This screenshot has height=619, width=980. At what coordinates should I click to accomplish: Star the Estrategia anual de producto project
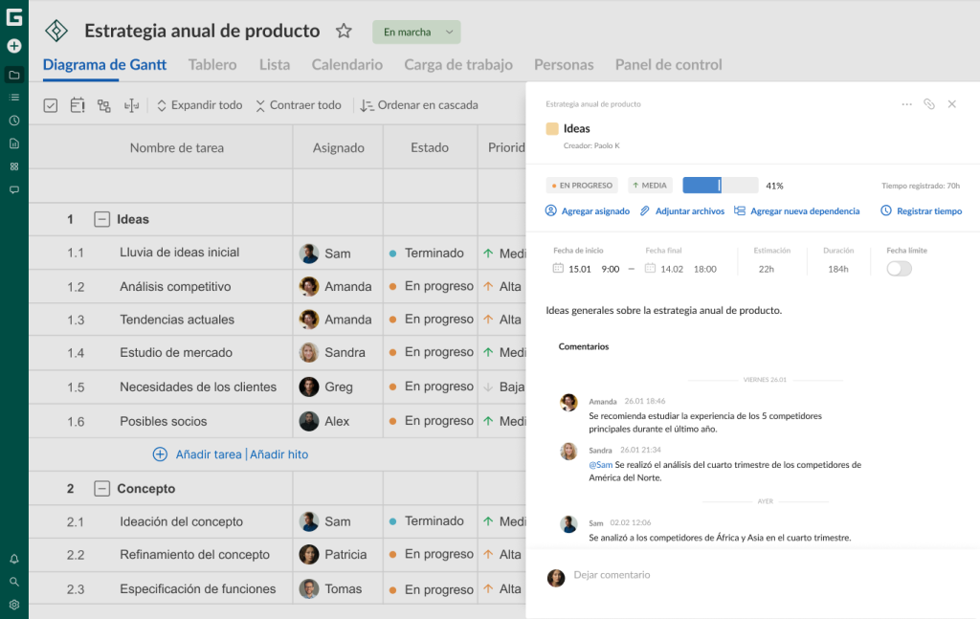click(x=344, y=31)
